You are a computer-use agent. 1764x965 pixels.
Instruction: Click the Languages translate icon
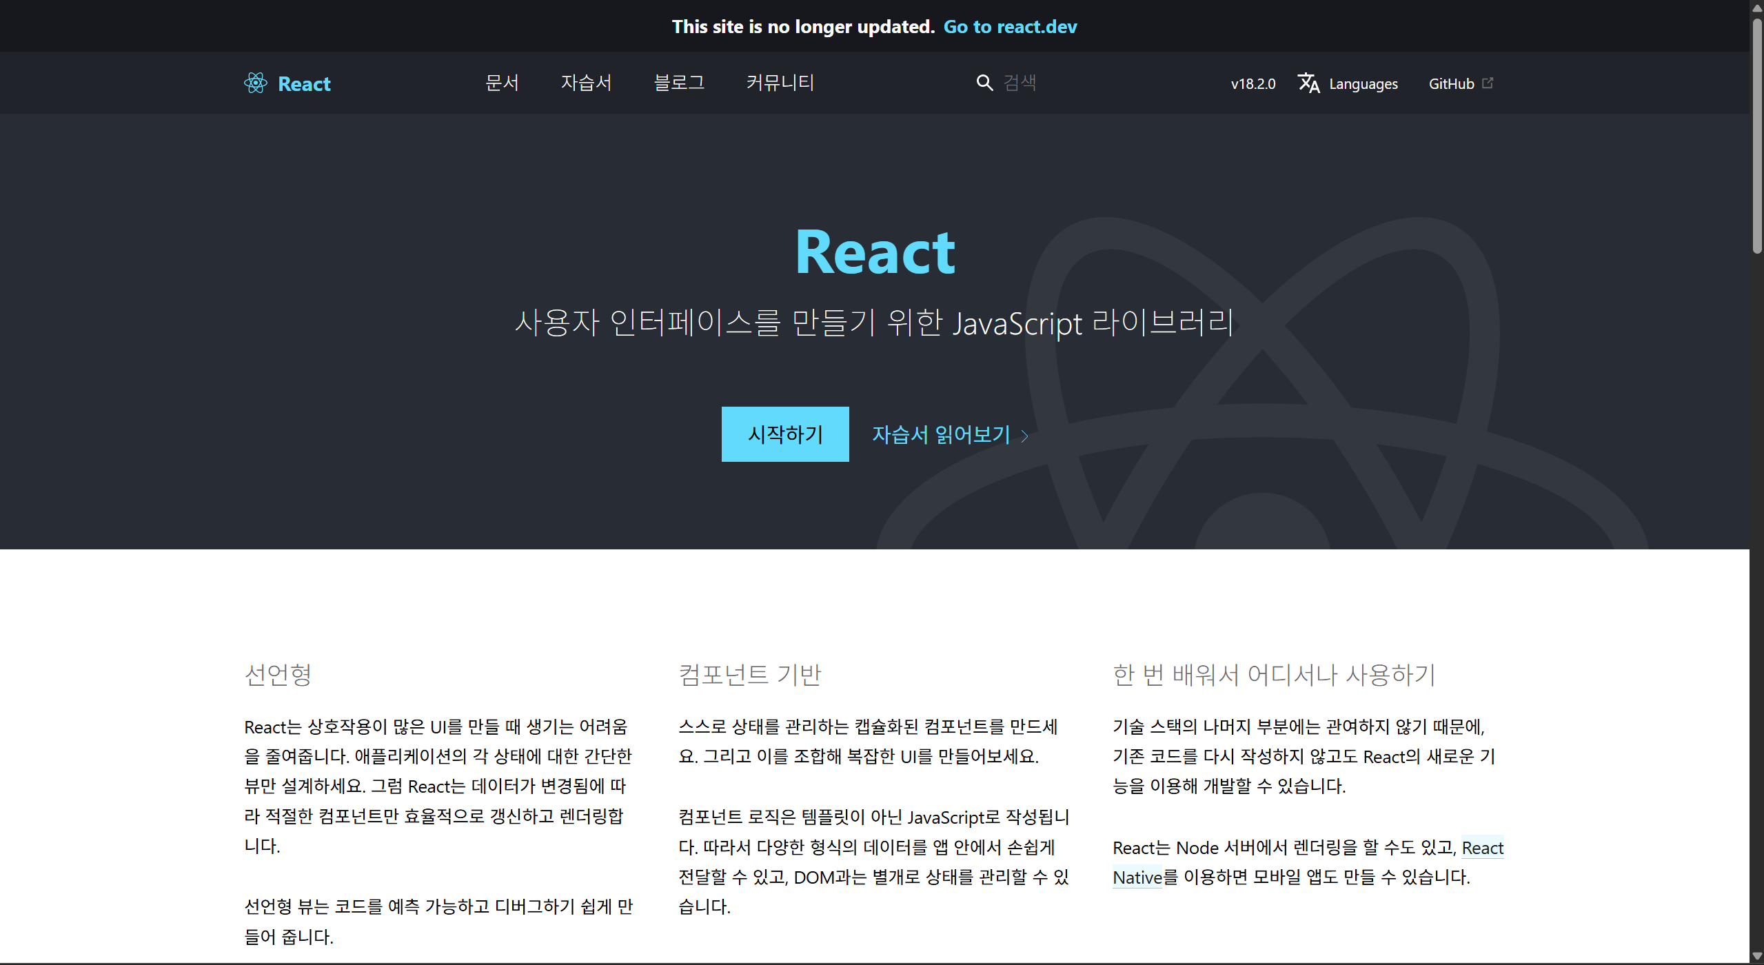pyautogui.click(x=1308, y=83)
